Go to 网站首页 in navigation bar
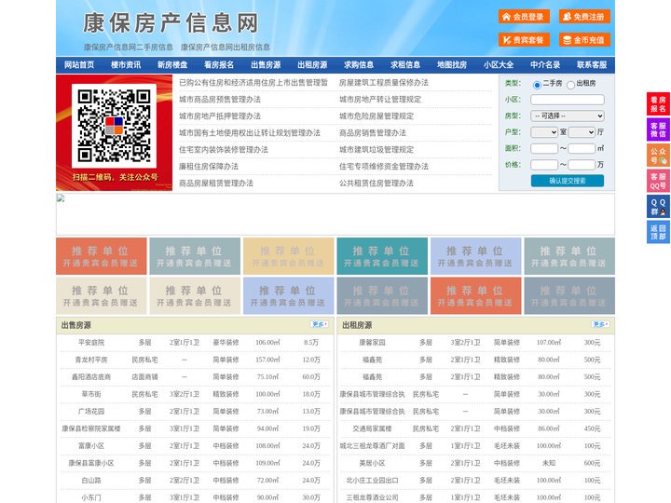 (x=79, y=65)
